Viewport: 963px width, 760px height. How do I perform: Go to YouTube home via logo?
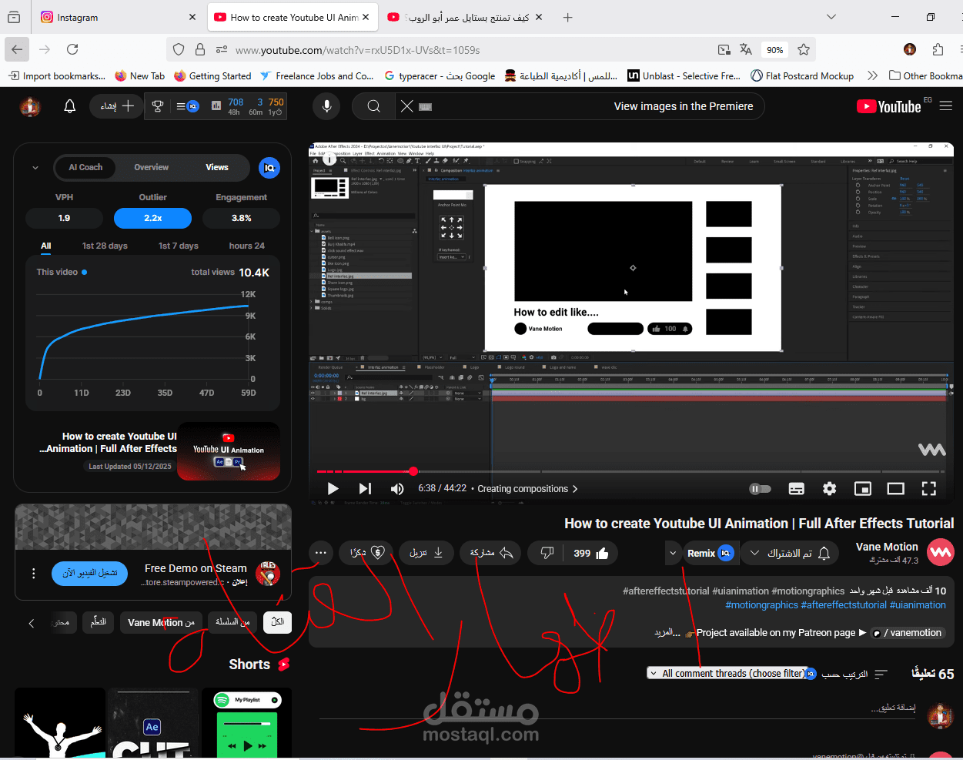coord(889,106)
